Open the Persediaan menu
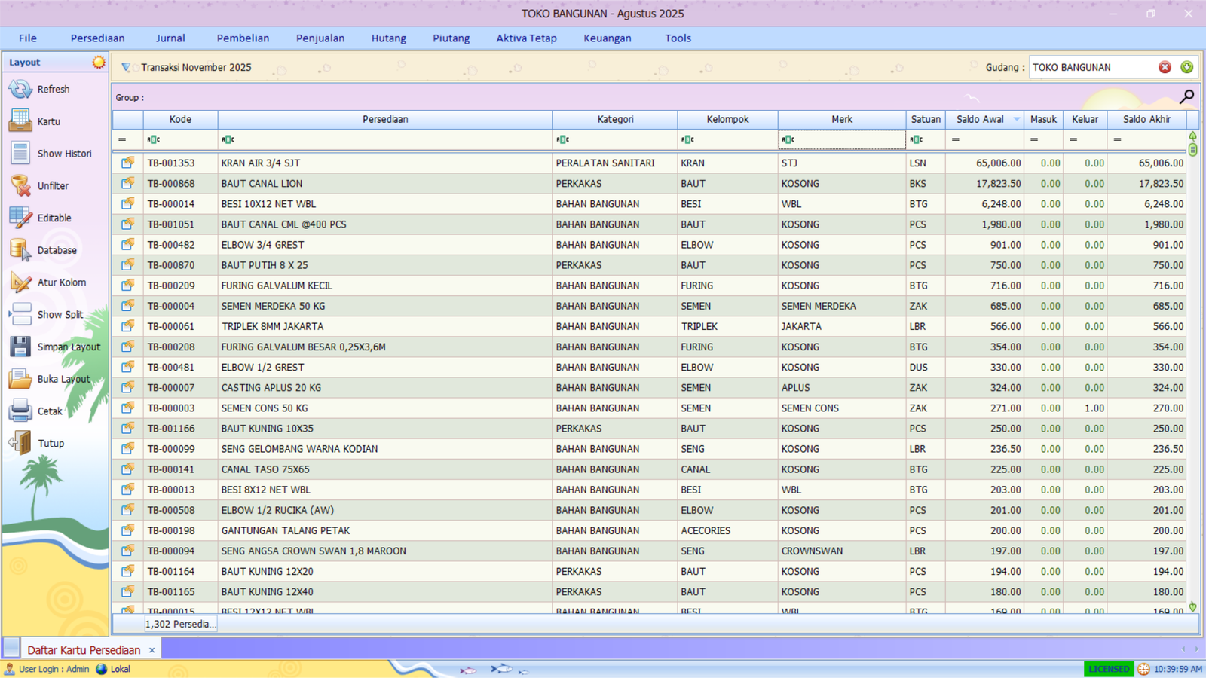 tap(97, 38)
